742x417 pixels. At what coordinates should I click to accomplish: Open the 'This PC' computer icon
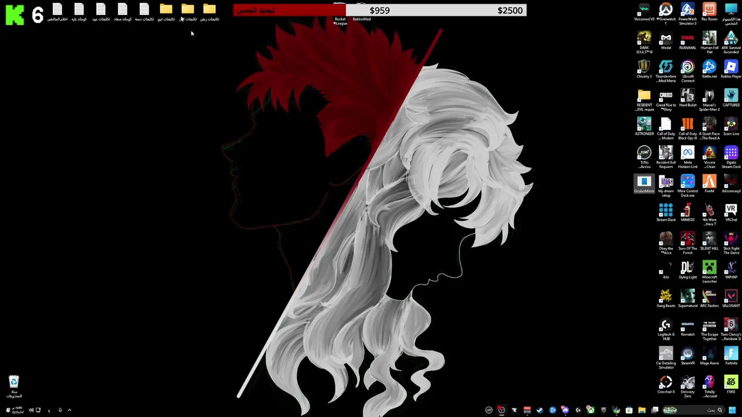click(x=731, y=13)
